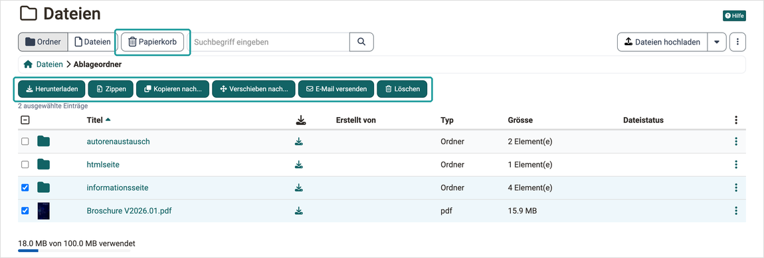Click the pdf type cell
764x258 pixels.
[x=446, y=211]
